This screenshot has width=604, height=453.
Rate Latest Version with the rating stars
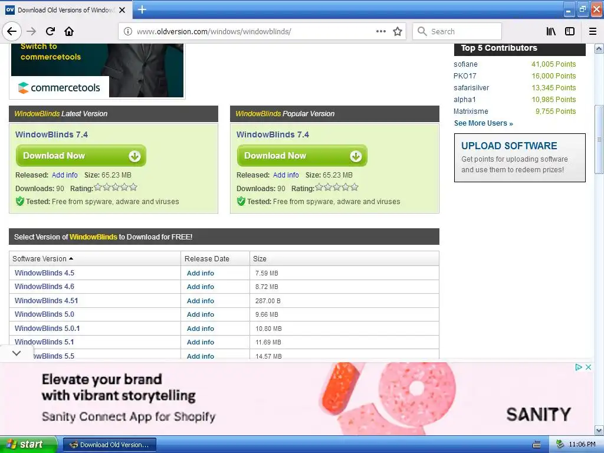(116, 188)
